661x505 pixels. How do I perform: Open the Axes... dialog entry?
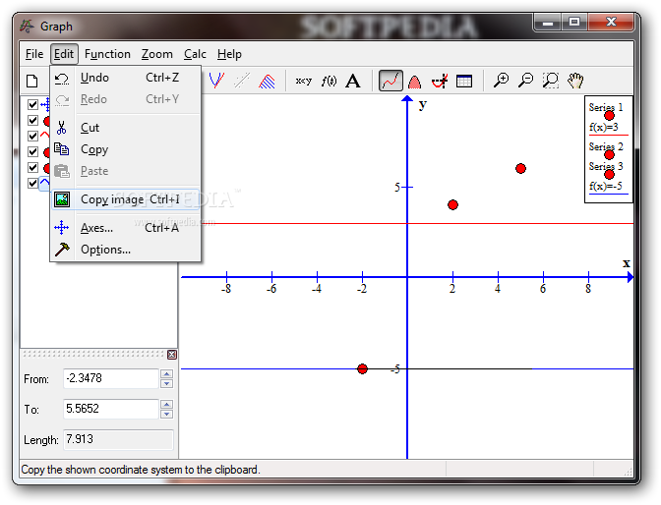[x=125, y=228]
